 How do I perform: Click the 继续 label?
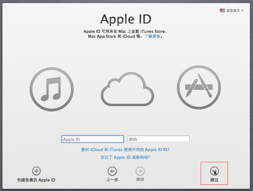coord(140,179)
